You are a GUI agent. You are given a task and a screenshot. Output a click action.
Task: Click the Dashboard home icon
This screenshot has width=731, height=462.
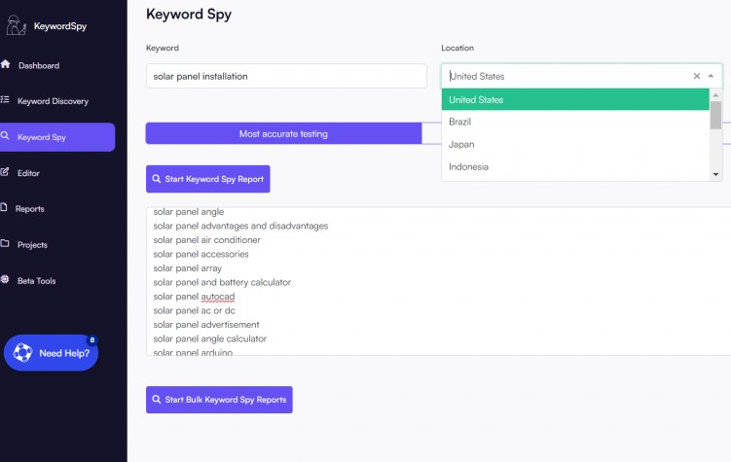(6, 65)
